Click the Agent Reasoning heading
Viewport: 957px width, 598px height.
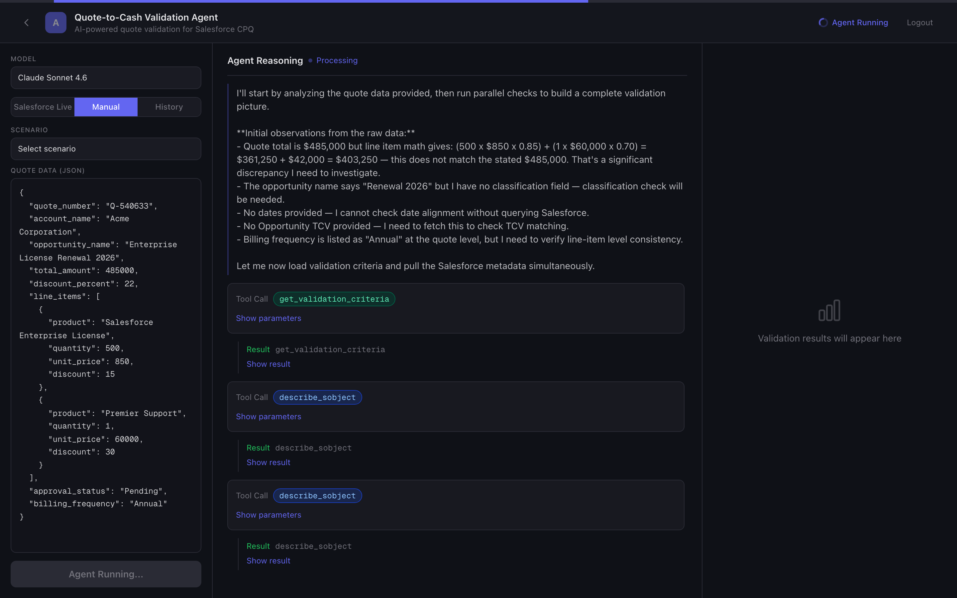[x=265, y=60]
